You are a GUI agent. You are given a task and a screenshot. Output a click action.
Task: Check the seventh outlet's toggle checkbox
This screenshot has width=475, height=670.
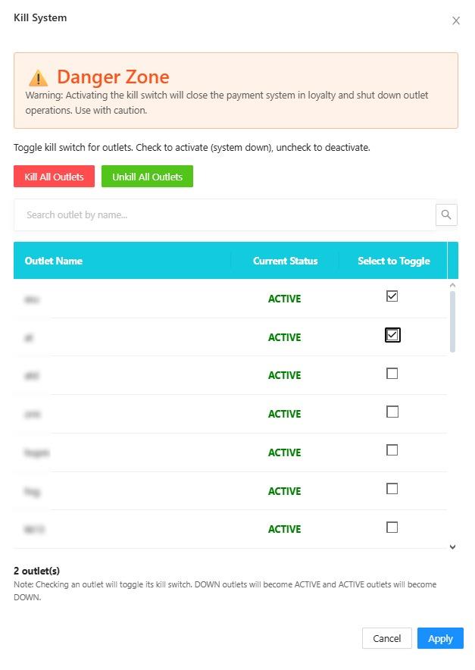click(392, 528)
